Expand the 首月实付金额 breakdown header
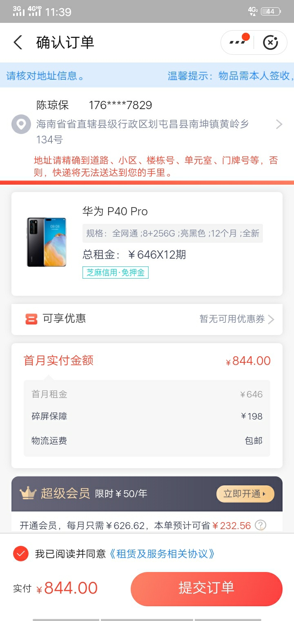Viewport: 294px width, 621px height. 147,361
